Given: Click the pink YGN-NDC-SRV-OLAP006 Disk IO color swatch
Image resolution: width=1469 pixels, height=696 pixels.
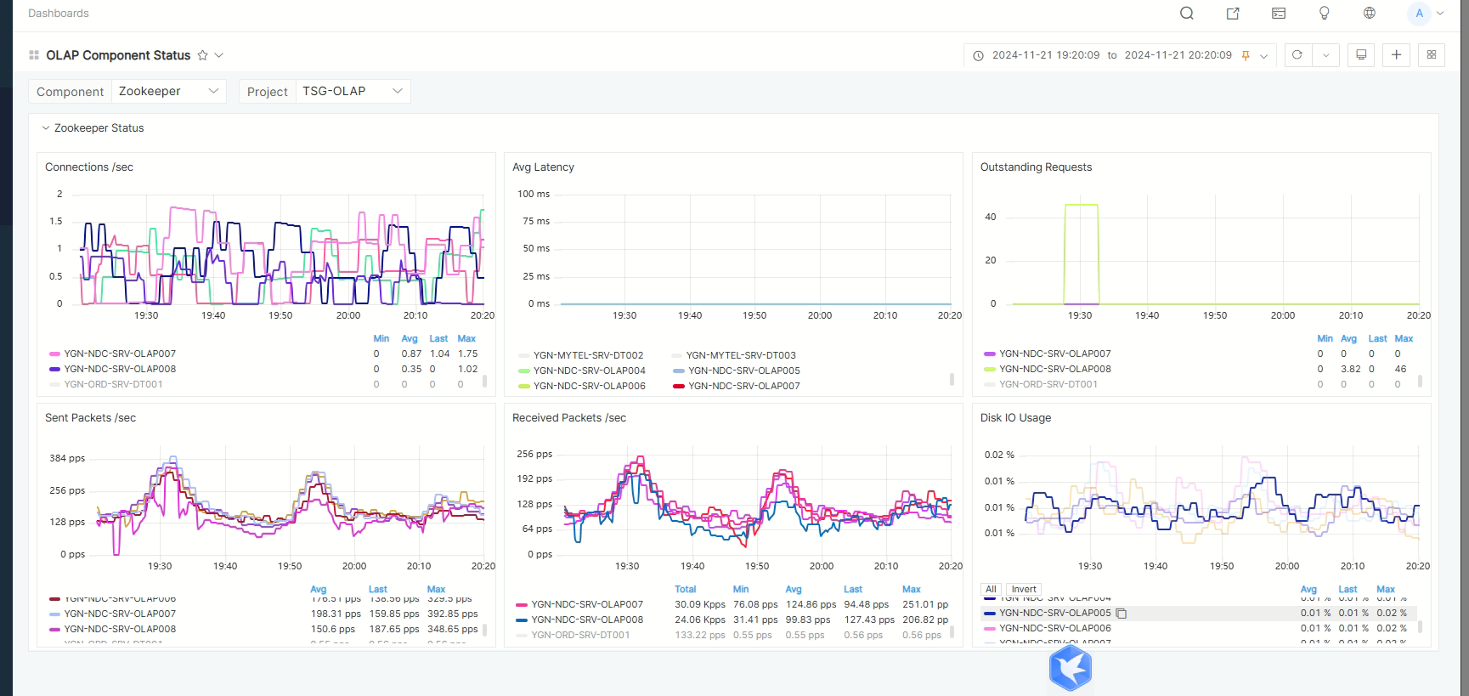Looking at the screenshot, I should click(x=989, y=629).
